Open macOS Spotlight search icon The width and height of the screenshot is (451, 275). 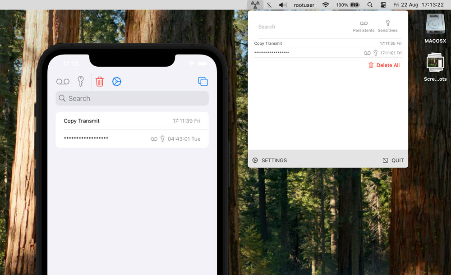[x=370, y=5]
